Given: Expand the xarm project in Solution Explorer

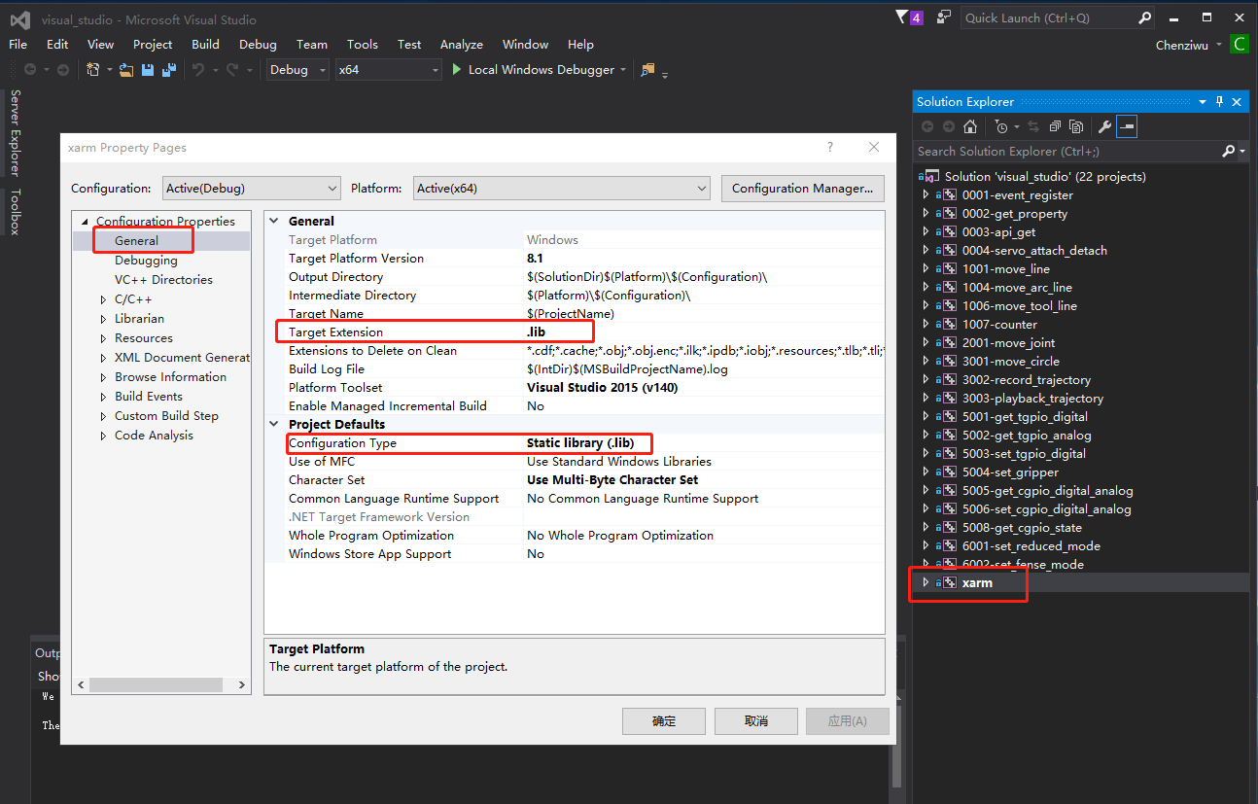Looking at the screenshot, I should [x=926, y=582].
